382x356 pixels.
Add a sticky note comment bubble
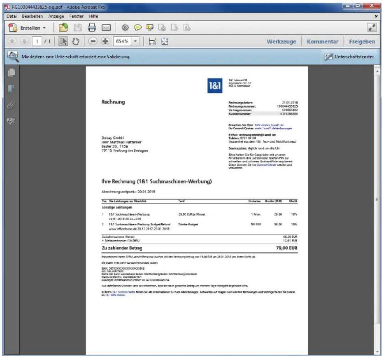[x=138, y=28]
